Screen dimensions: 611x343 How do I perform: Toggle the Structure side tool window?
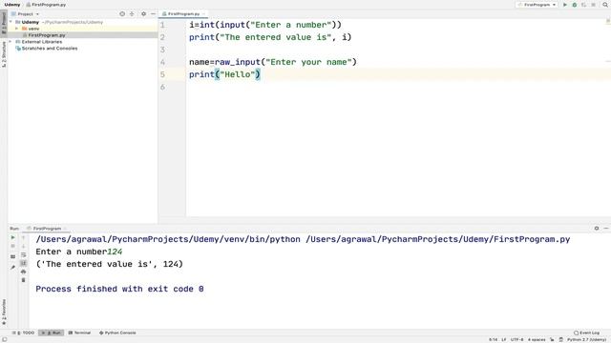click(4, 54)
